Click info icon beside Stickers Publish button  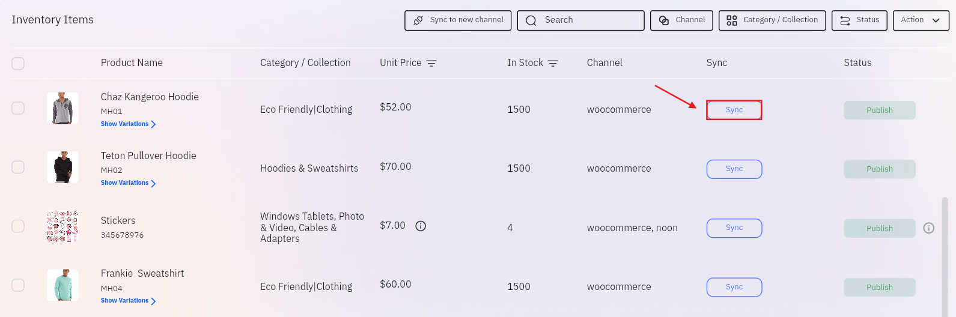point(928,228)
